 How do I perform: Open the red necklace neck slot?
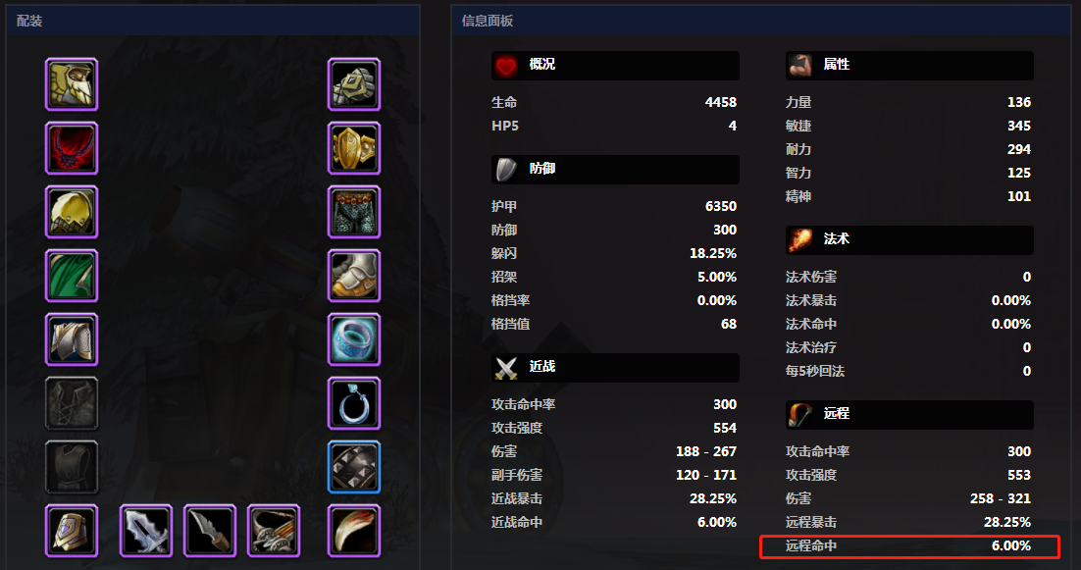[x=72, y=148]
